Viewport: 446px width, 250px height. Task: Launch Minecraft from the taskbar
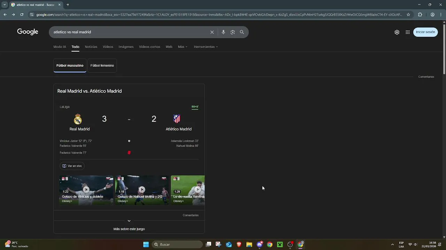280,244
